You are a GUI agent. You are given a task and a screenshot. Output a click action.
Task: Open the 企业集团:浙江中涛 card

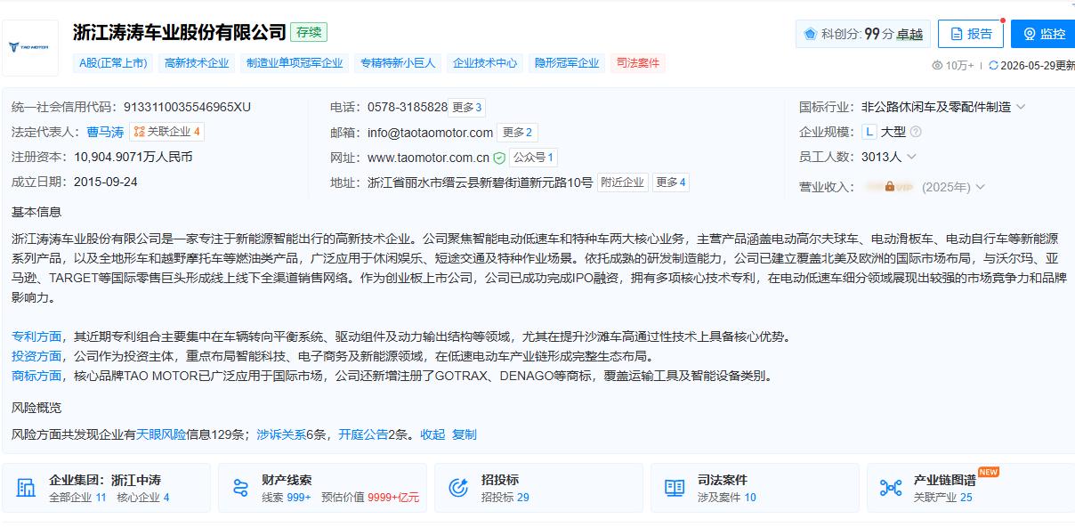point(107,488)
